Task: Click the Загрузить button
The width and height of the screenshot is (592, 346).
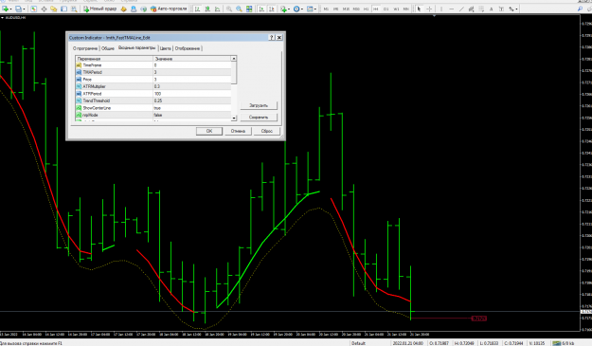Action: coord(259,105)
